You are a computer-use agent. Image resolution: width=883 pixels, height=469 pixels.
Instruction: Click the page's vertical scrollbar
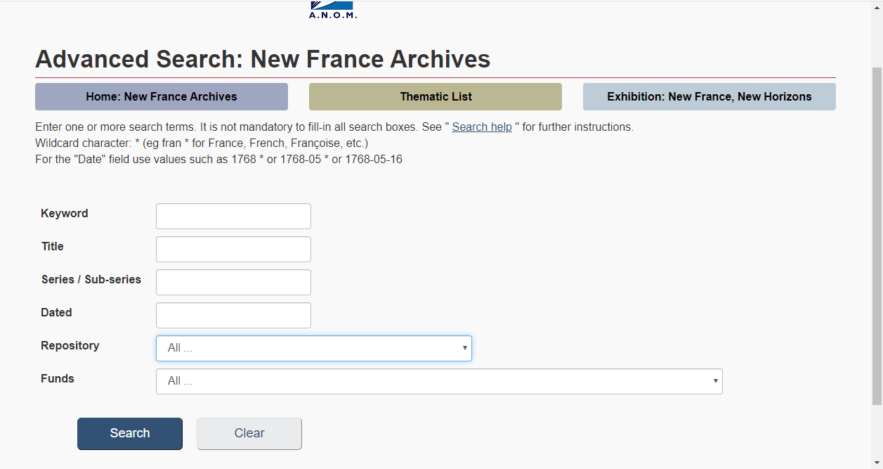click(x=877, y=232)
